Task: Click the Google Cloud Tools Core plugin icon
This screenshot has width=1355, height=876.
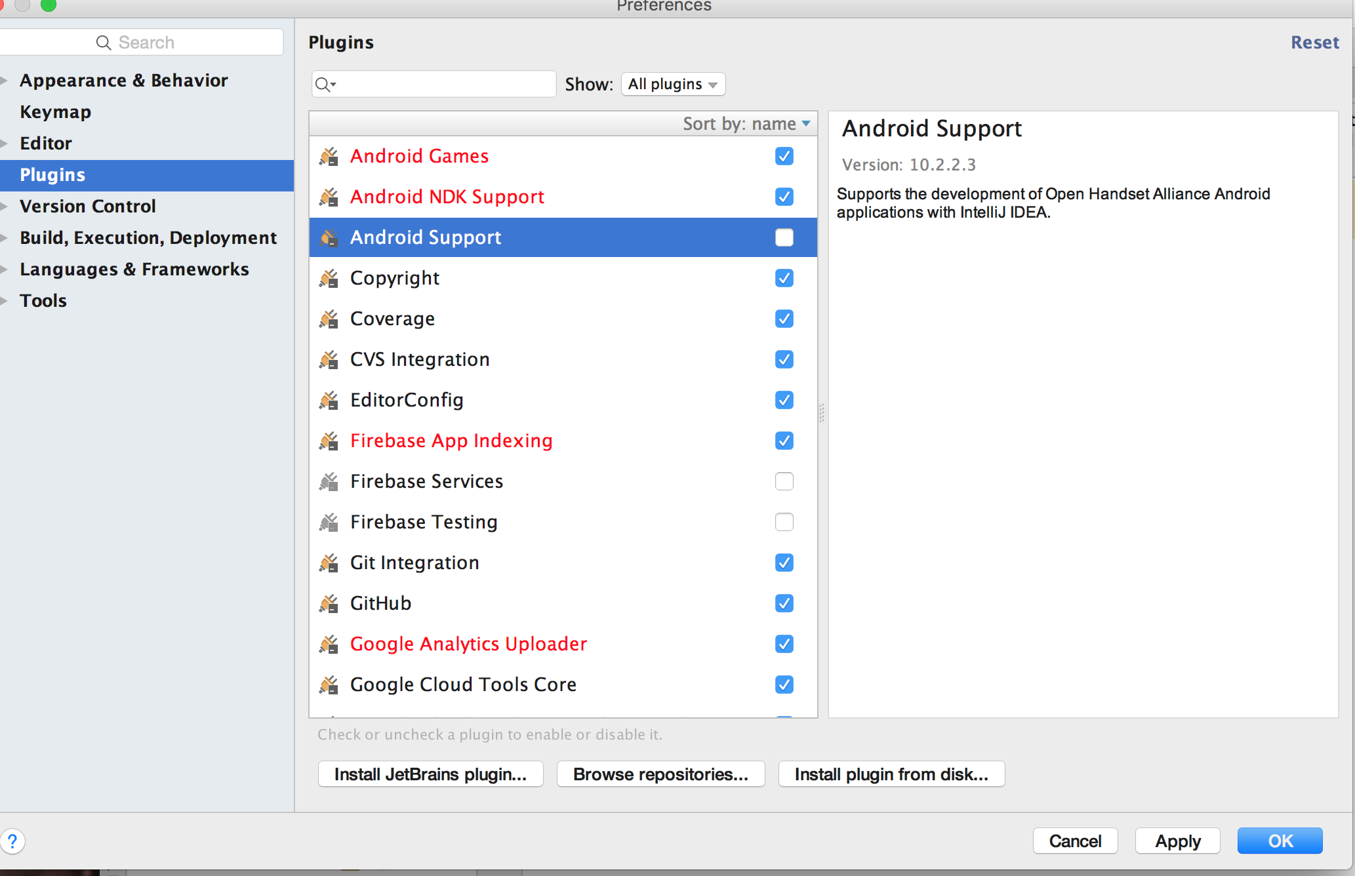Action: 329,685
